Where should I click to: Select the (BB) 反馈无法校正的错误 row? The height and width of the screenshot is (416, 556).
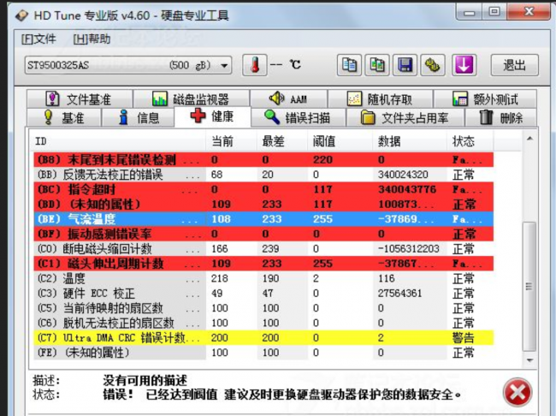point(263,175)
